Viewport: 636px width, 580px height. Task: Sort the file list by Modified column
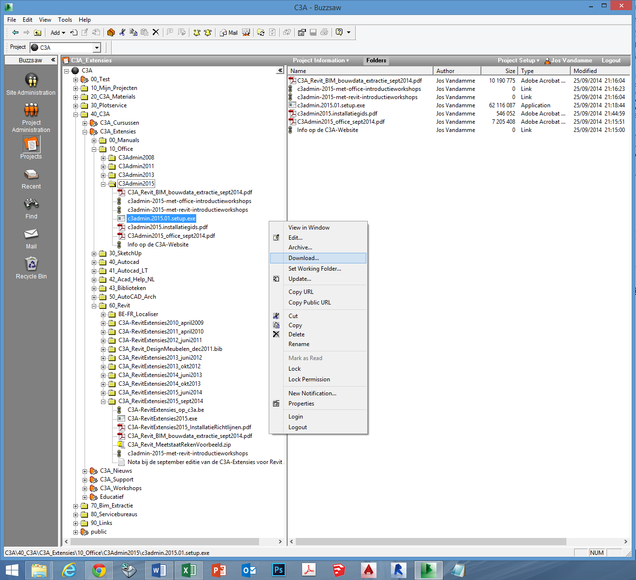(600, 71)
